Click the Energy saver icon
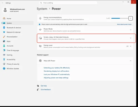This screenshot has height=107, width=138. (40, 46)
